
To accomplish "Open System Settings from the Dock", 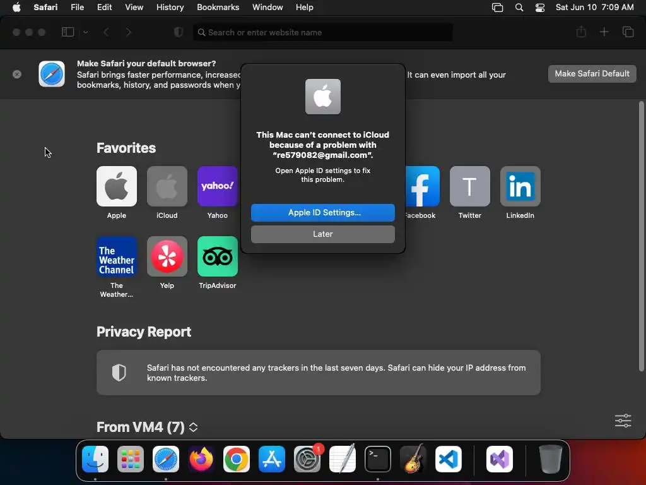I will tap(307, 459).
